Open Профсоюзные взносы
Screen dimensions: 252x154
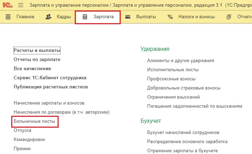coord(171,79)
